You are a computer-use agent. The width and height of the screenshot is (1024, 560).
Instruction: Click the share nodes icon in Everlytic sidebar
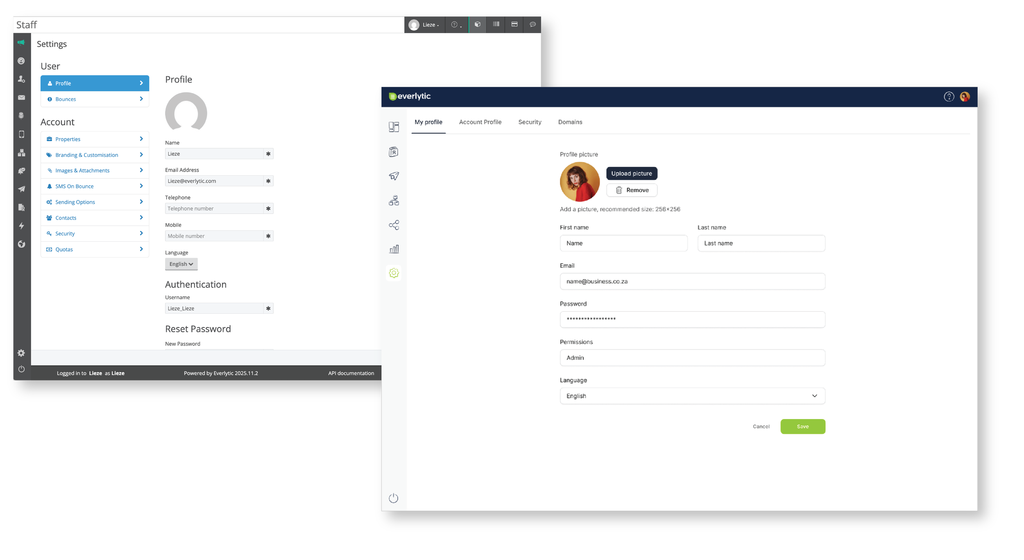click(394, 225)
